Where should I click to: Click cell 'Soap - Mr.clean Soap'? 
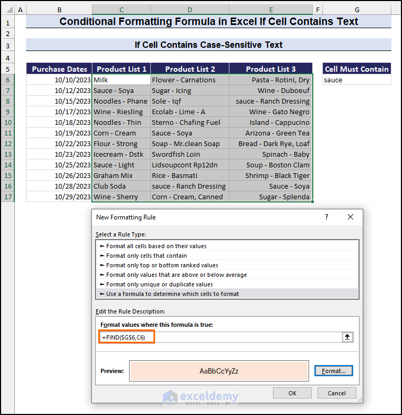pos(190,143)
